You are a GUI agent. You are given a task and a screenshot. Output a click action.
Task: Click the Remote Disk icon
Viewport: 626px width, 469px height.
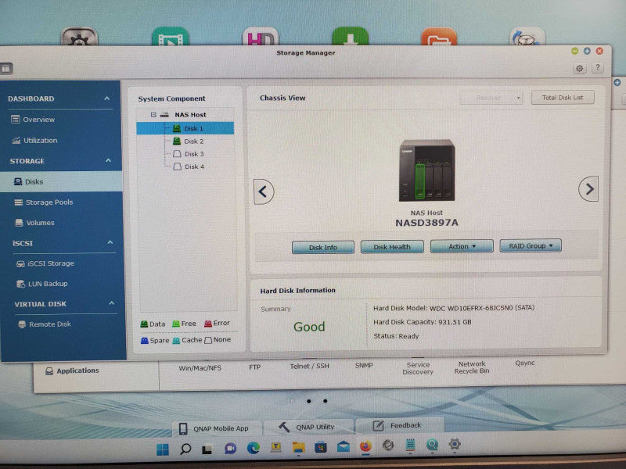coord(23,324)
